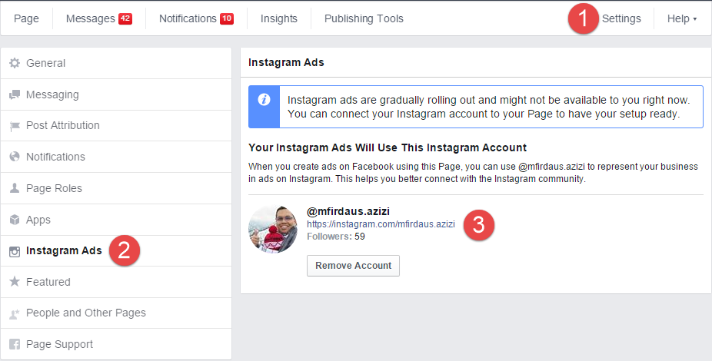This screenshot has height=361, width=712.
Task: Select Post Attribution in the sidebar
Action: coord(116,126)
